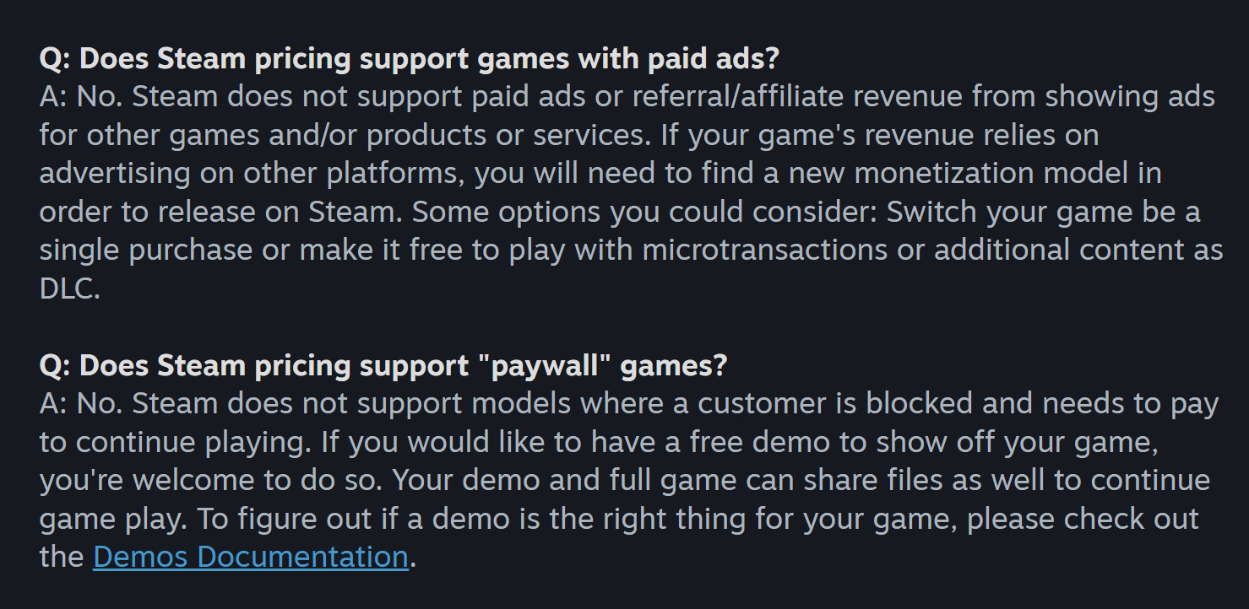This screenshot has height=609, width=1249.
Task: Click "you're welcome to do so" sentence
Action: pos(211,481)
